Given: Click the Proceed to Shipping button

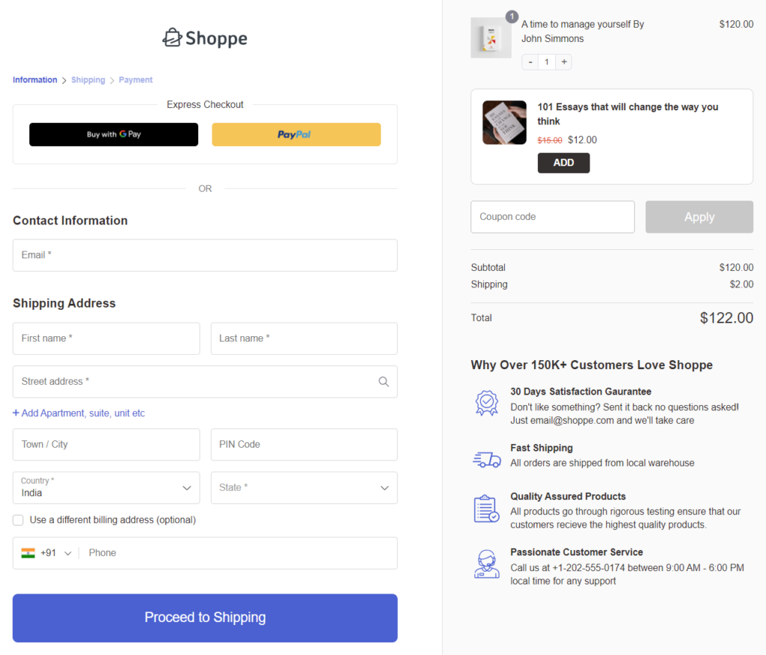Looking at the screenshot, I should [204, 618].
